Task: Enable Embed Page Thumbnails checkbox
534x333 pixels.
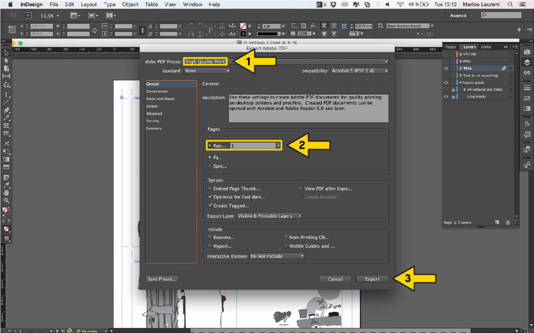Action: coord(210,188)
